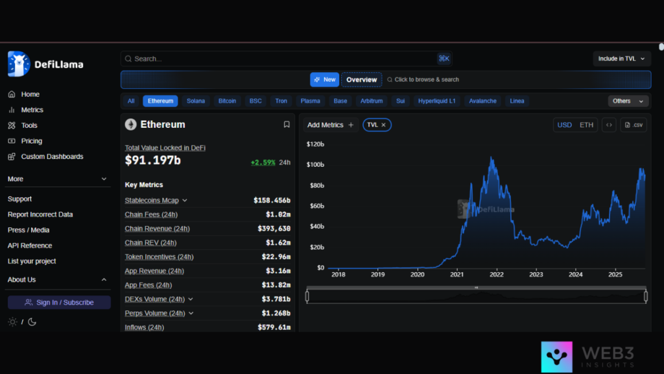Open the Others chains dropdown
This screenshot has width=664, height=374.
point(628,101)
